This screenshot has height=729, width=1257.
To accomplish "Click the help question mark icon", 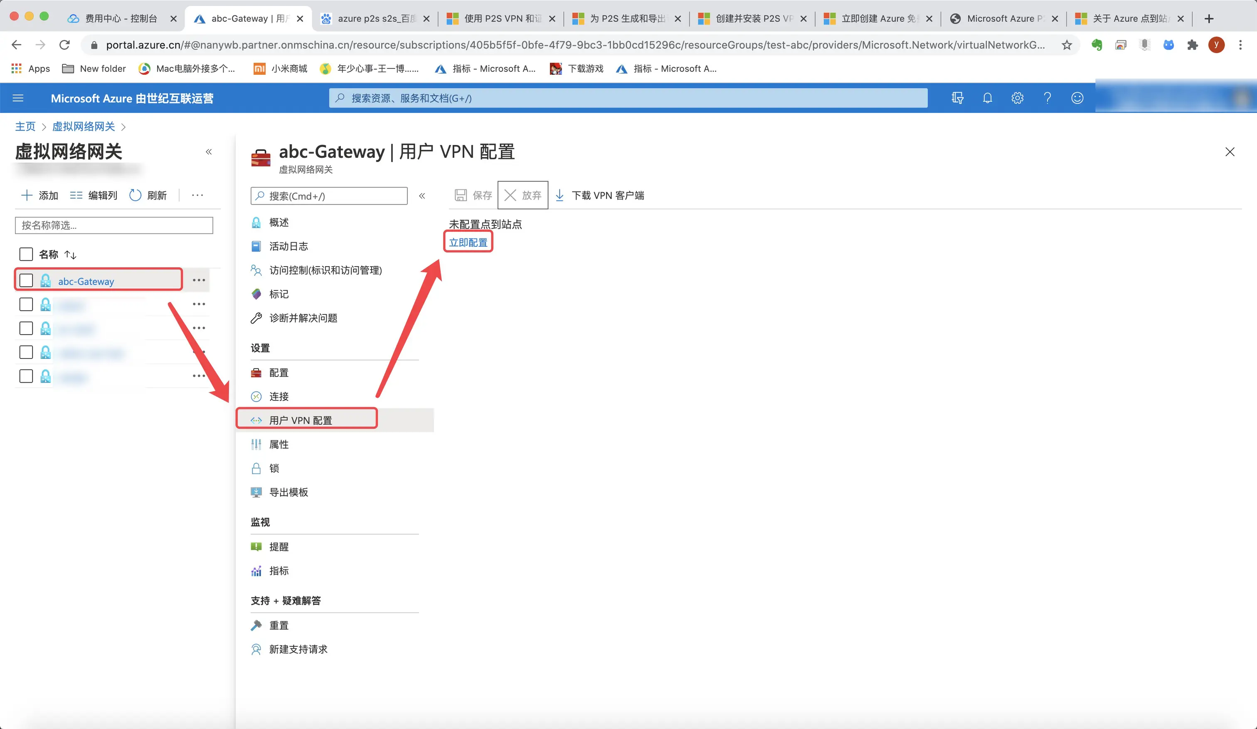I will click(x=1047, y=98).
